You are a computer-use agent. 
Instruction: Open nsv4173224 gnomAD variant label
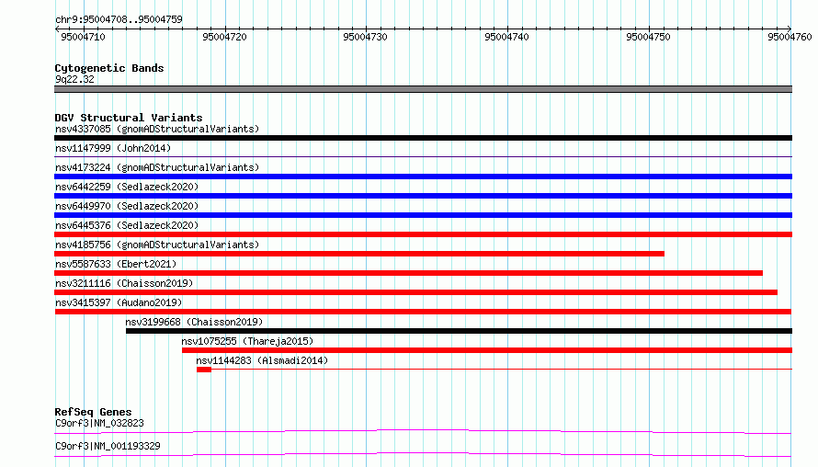click(x=157, y=167)
